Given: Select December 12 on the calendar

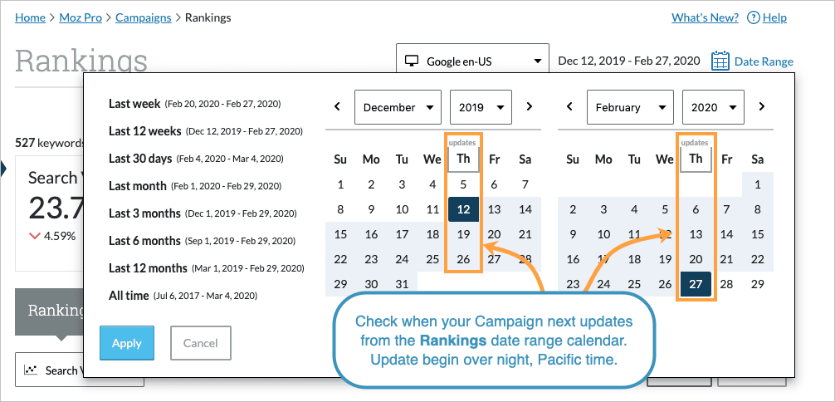Looking at the screenshot, I should coord(464,210).
